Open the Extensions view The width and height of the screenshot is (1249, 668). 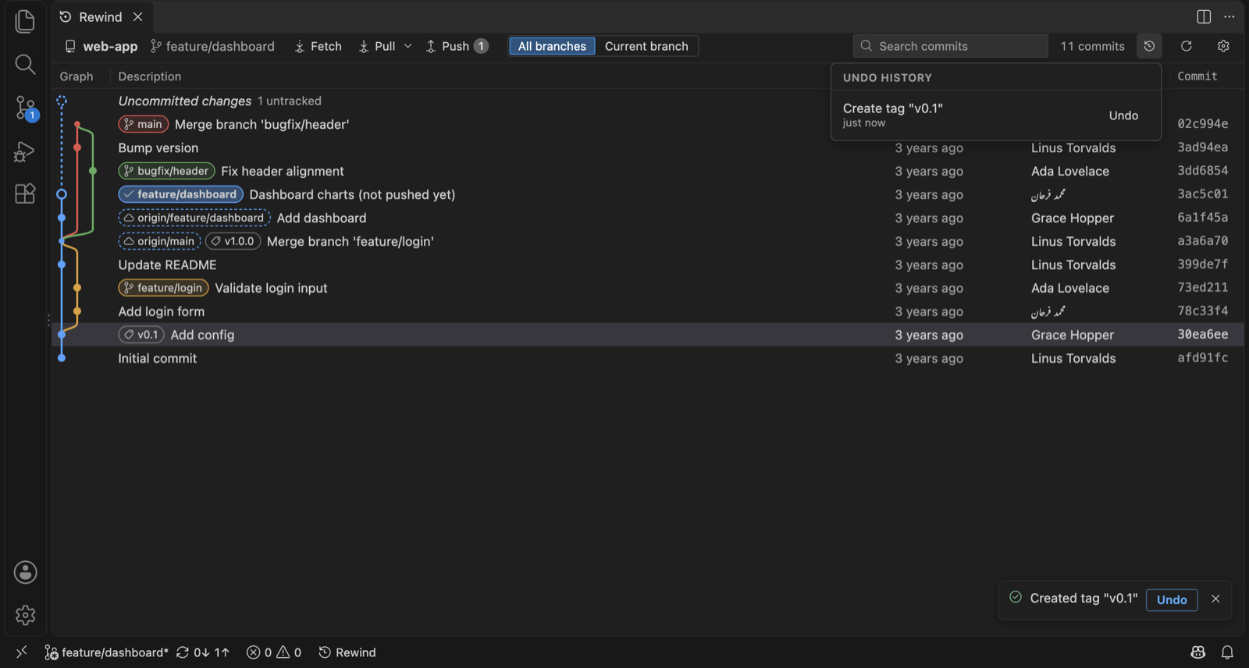coord(25,194)
